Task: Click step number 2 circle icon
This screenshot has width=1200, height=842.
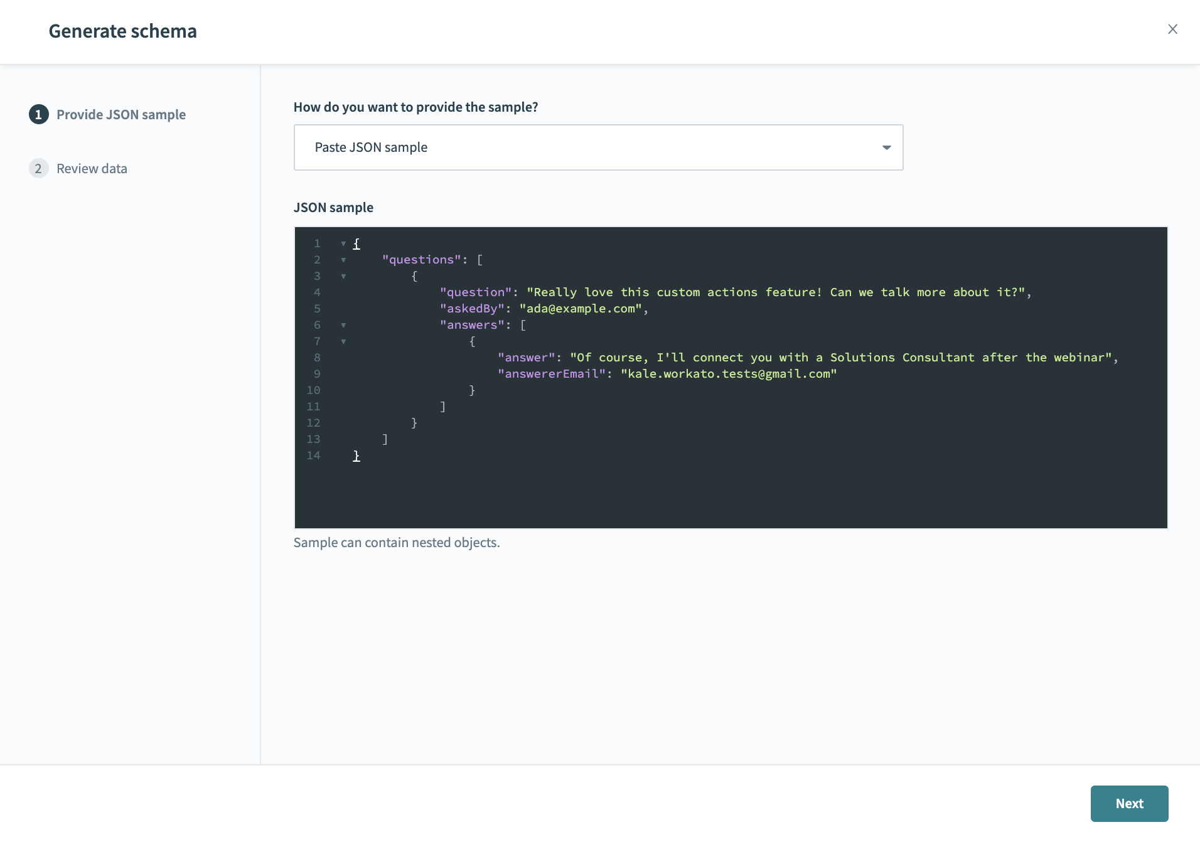Action: [x=39, y=168]
